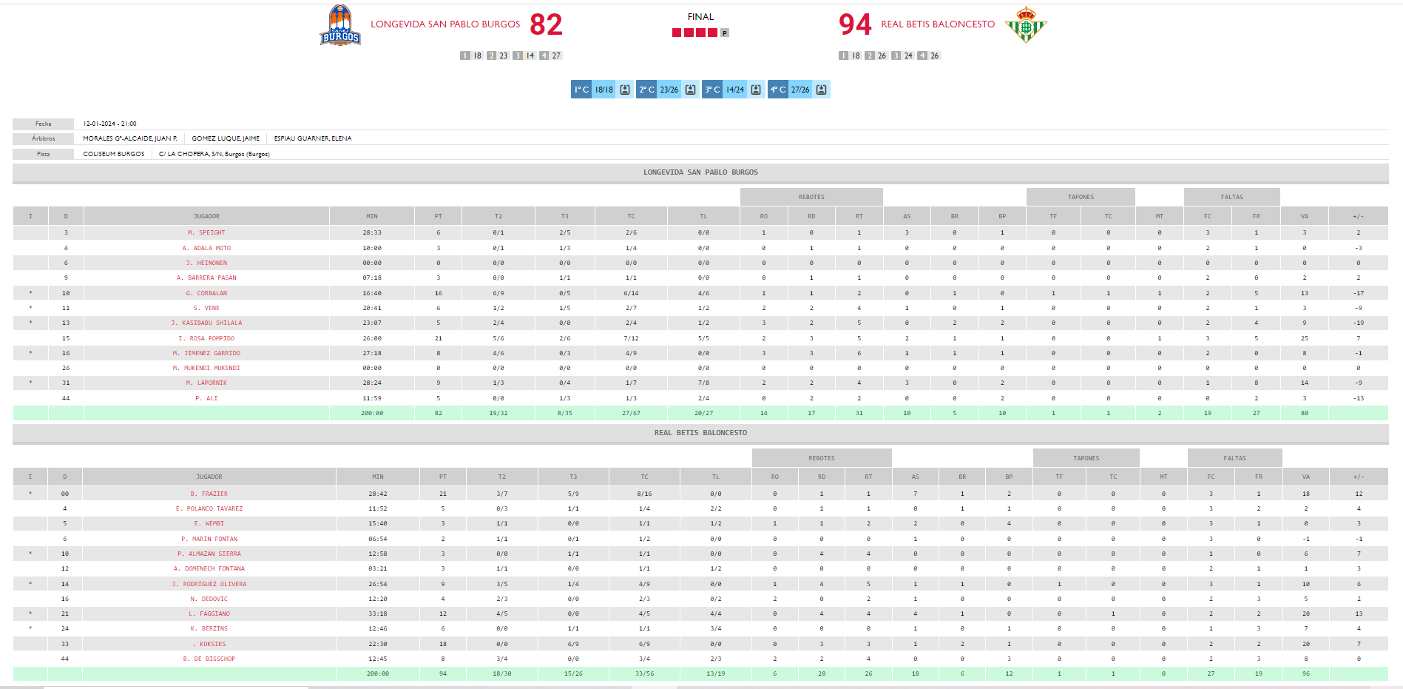Image resolution: width=1403 pixels, height=689 pixels.
Task: Open player M. Speight profile
Action: point(206,232)
